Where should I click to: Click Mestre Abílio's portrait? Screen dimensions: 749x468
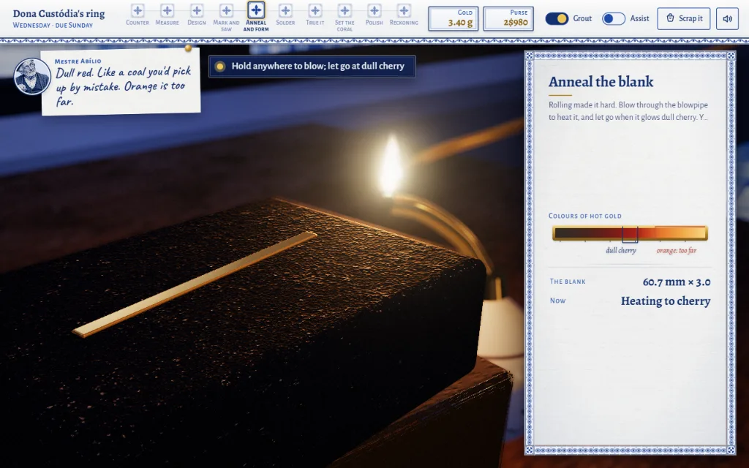(32, 76)
